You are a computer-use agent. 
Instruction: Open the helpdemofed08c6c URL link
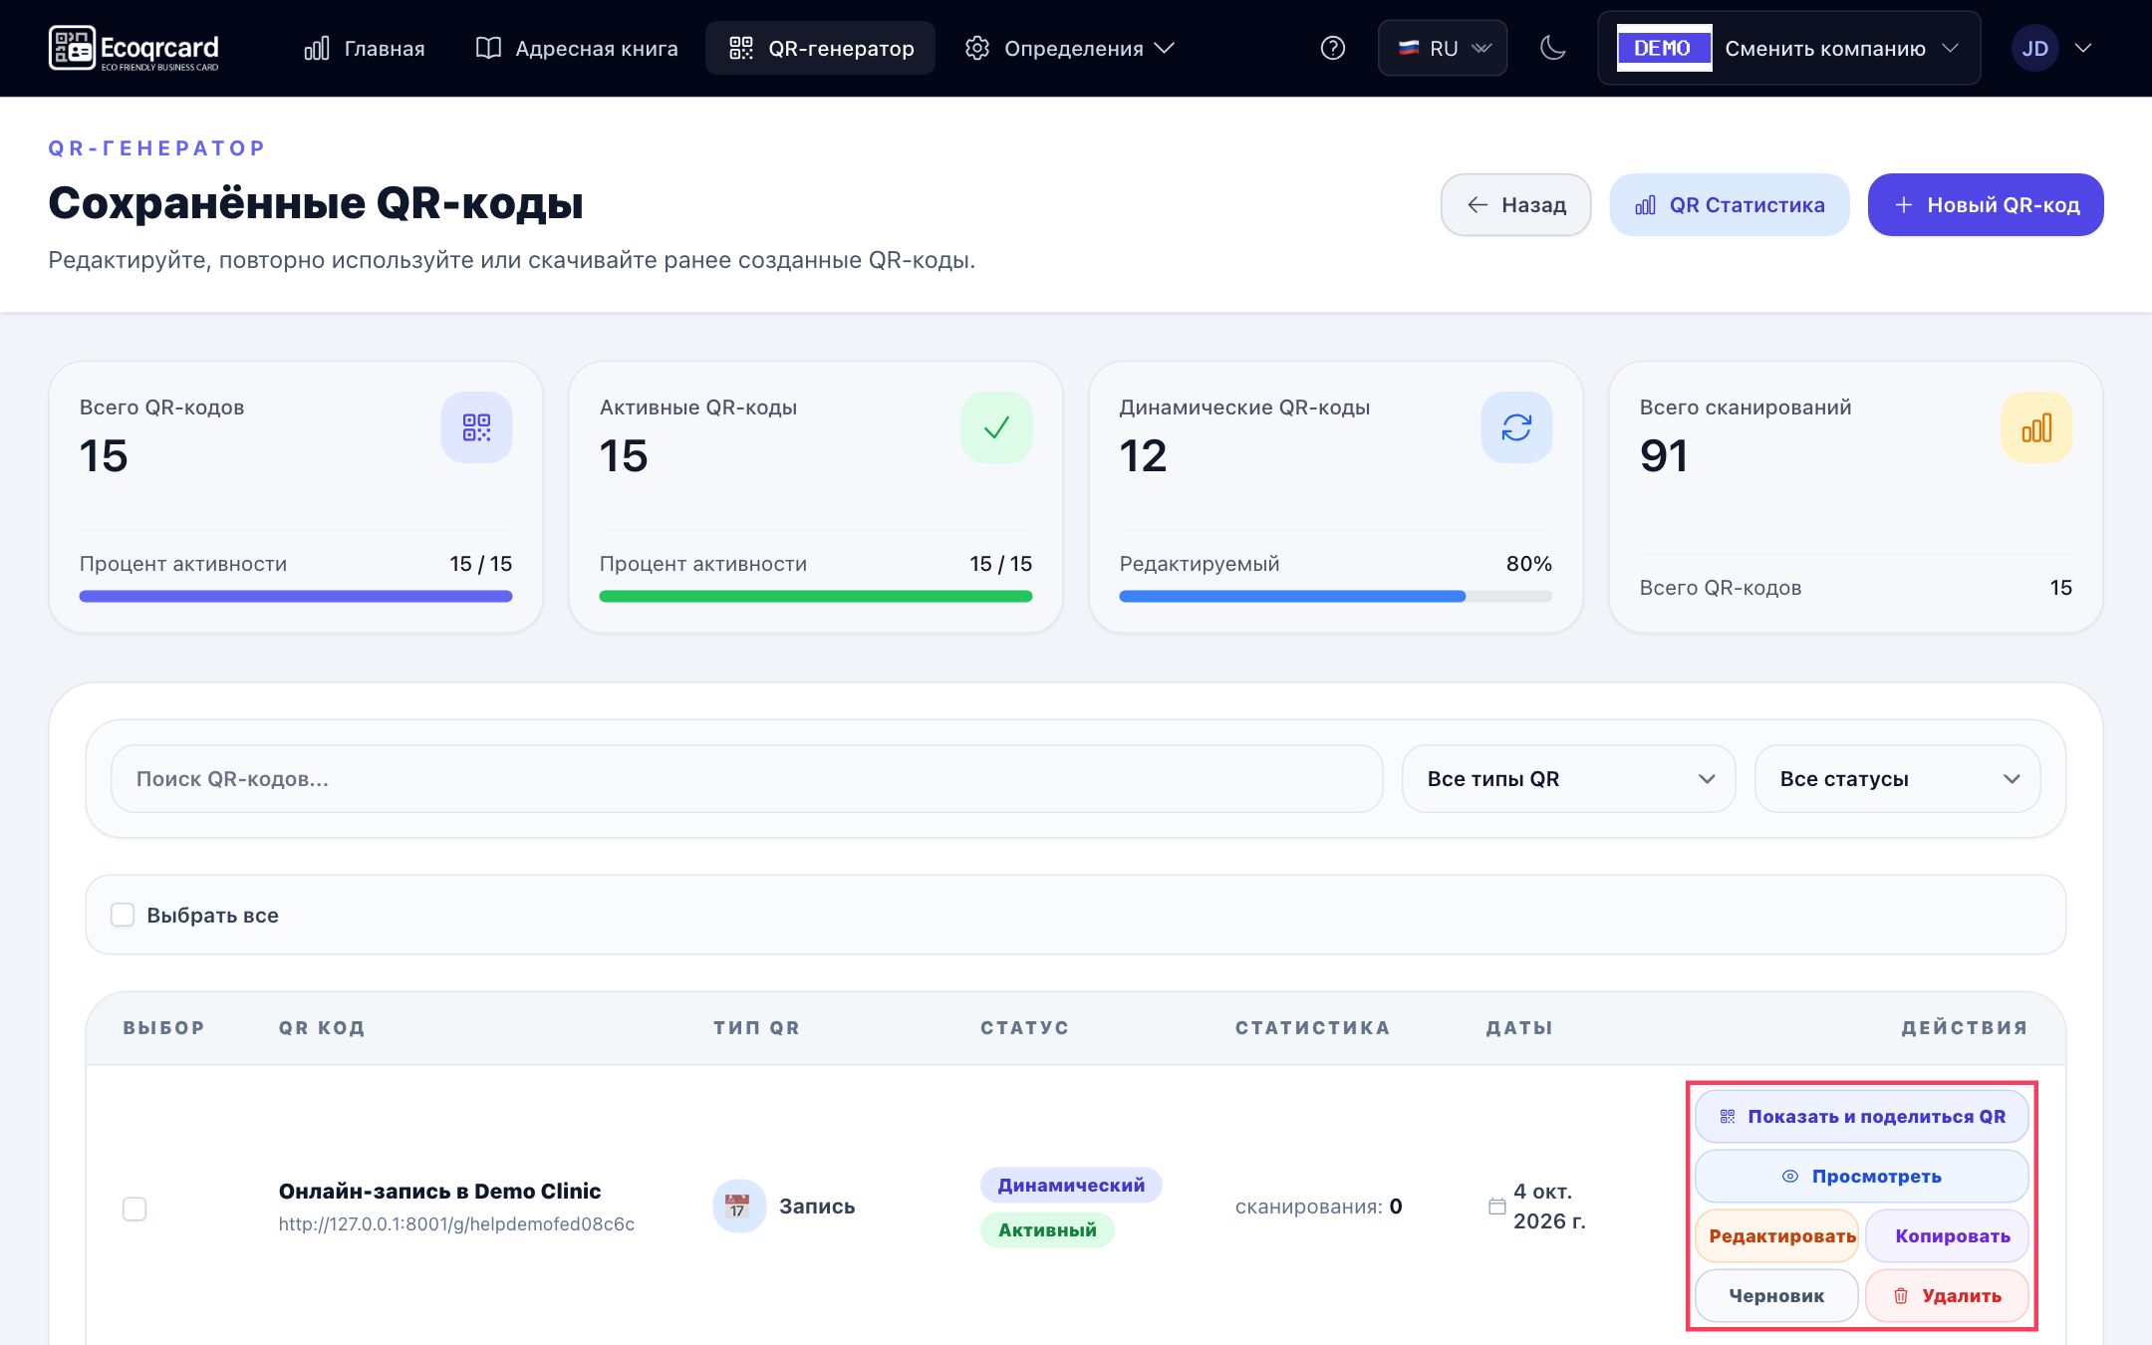(456, 1224)
